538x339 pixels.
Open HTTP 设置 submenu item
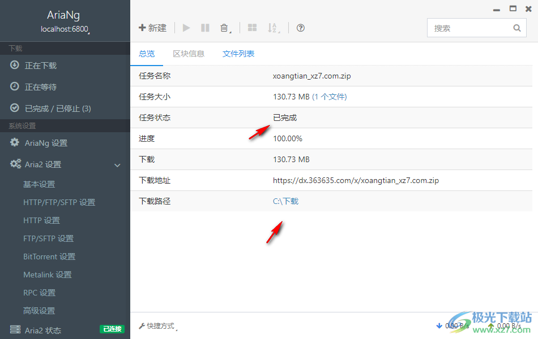pos(41,220)
